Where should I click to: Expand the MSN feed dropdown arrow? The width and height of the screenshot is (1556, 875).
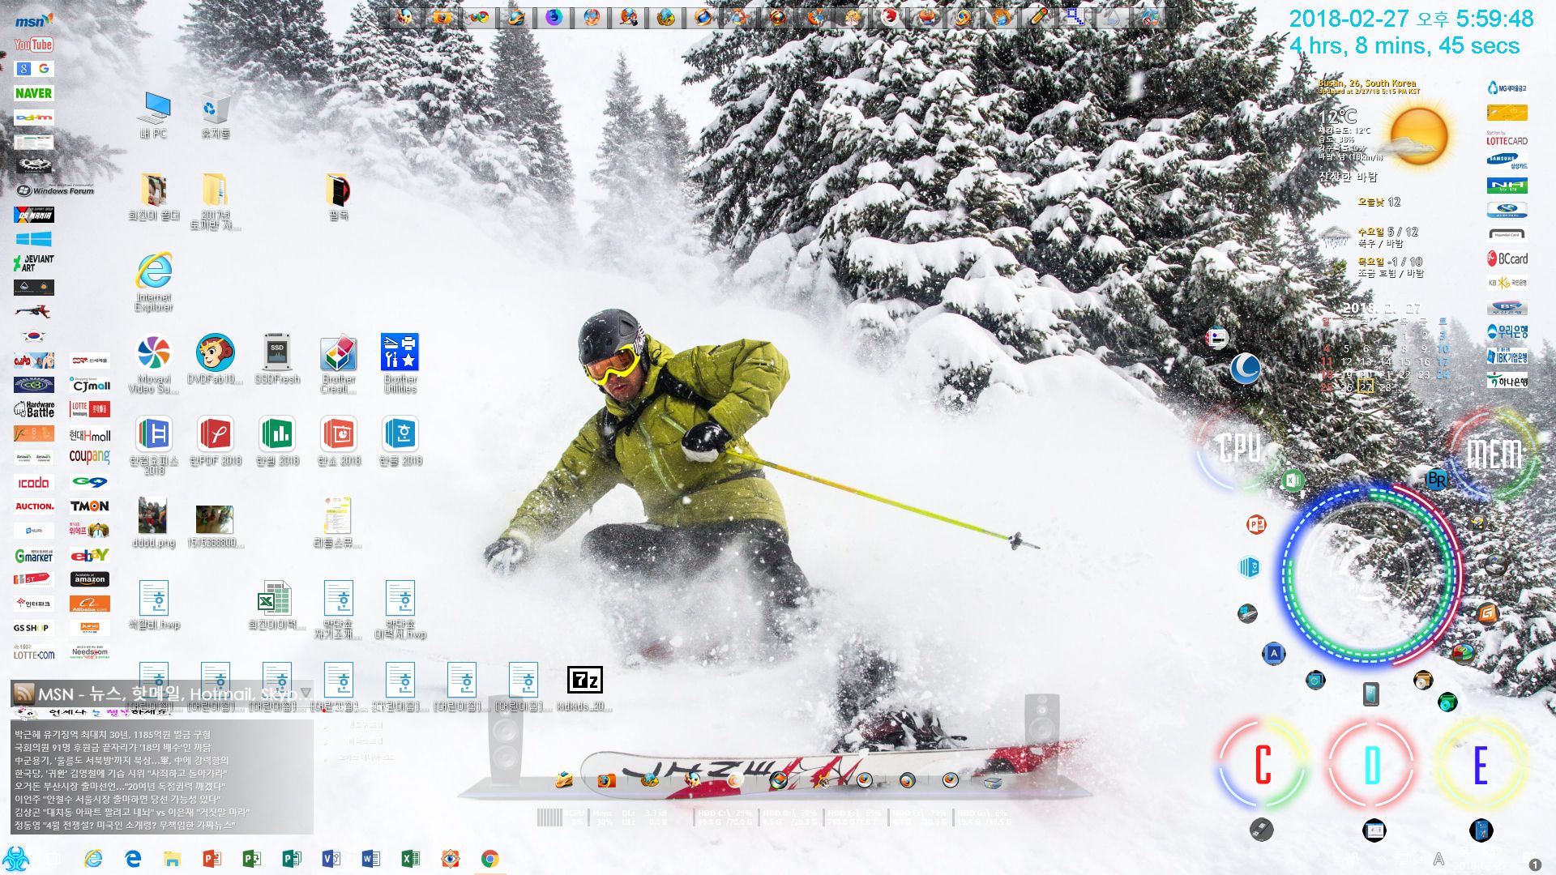click(x=306, y=694)
